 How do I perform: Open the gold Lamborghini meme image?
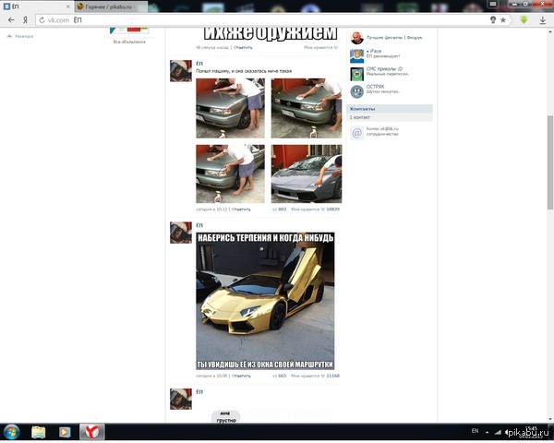coord(265,301)
